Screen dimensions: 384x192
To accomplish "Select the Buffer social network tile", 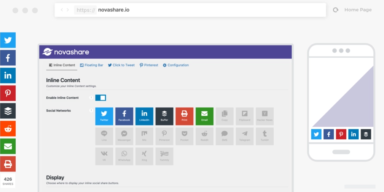I will click(x=164, y=116).
